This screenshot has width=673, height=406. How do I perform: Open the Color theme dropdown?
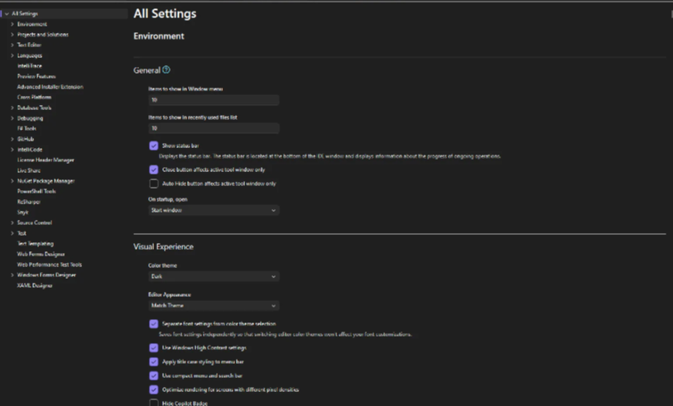point(214,277)
